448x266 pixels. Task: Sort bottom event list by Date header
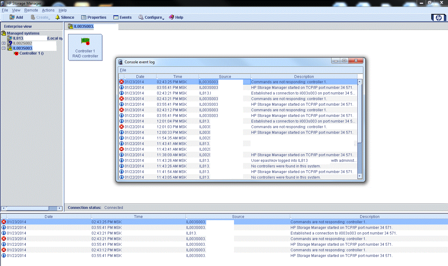(x=49, y=216)
